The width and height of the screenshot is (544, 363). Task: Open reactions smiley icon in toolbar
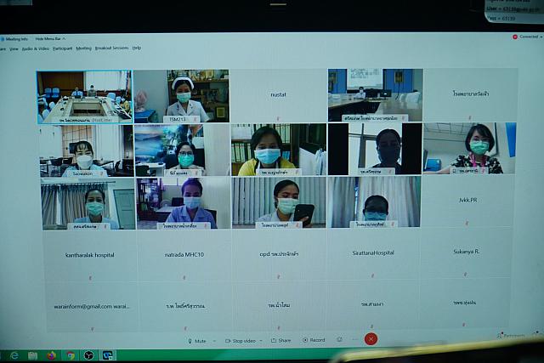click(339, 339)
